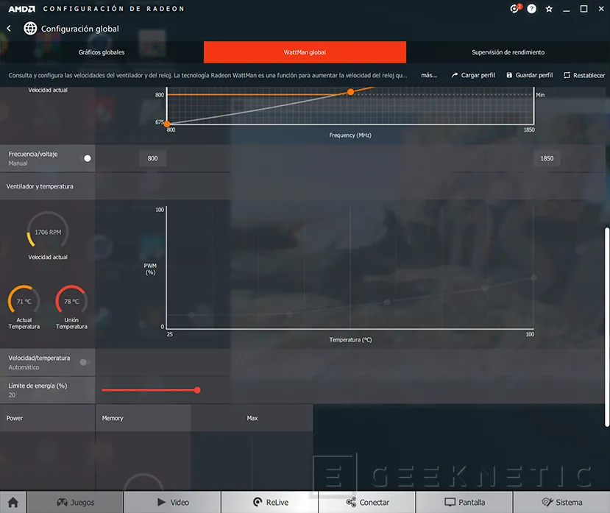Click Restablecer to reset settings
This screenshot has height=513, width=610.
tap(584, 75)
